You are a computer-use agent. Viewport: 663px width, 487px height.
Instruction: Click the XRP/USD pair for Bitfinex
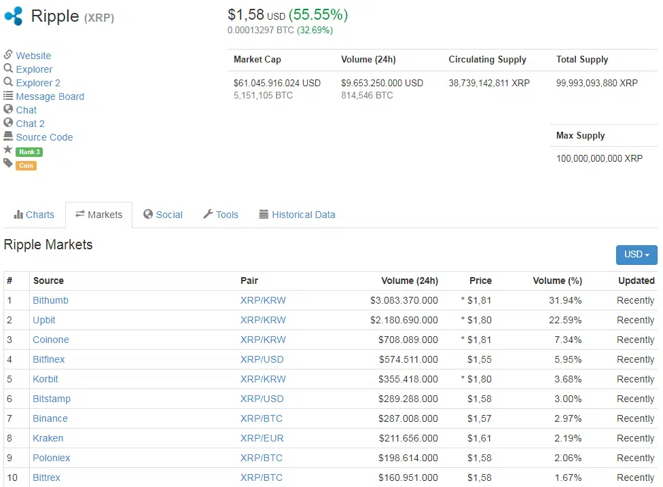point(262,359)
